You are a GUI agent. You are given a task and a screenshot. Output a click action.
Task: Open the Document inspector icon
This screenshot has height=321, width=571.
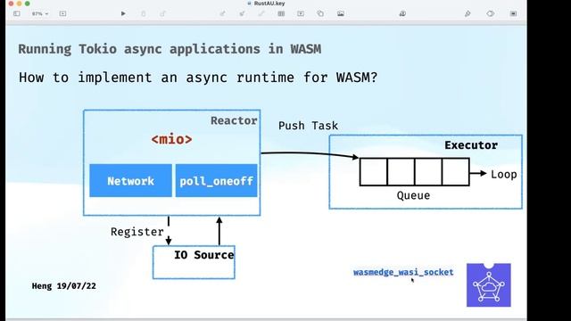(x=513, y=14)
